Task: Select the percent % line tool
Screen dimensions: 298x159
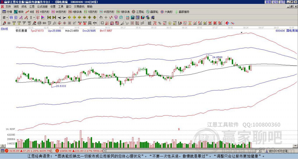Action: [160, 23]
